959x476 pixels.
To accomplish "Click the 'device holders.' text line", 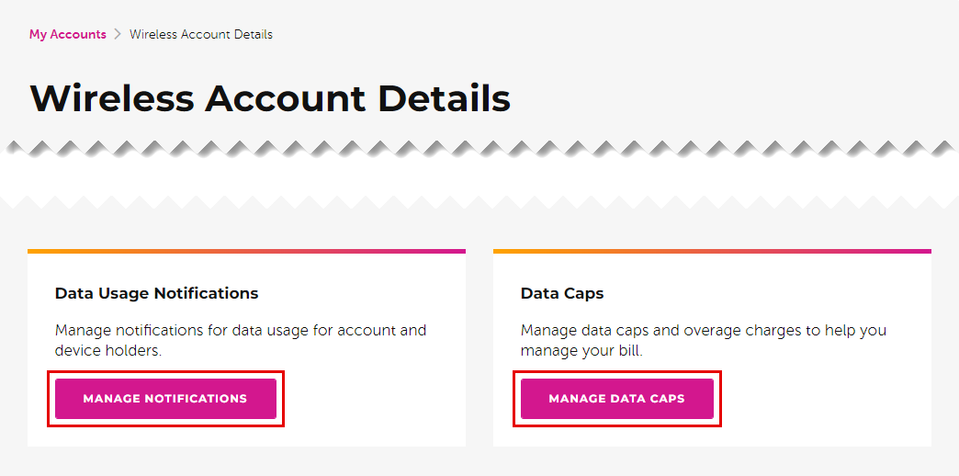I will click(x=108, y=351).
